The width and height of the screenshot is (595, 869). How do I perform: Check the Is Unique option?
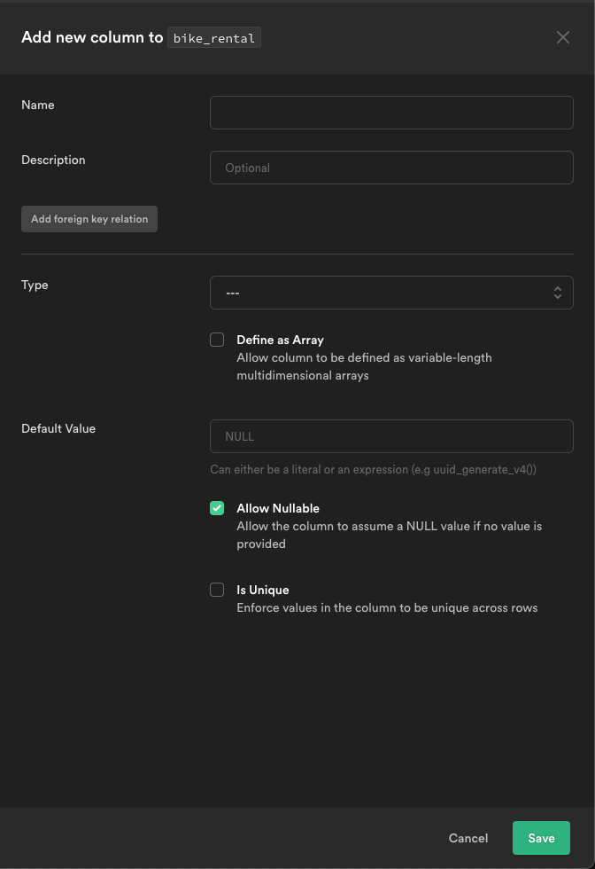tap(217, 590)
